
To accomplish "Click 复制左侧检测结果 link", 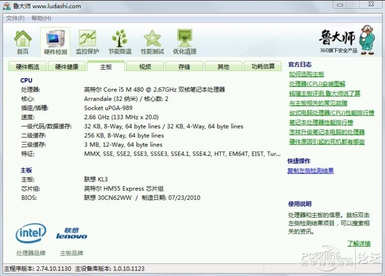I will click(x=310, y=170).
